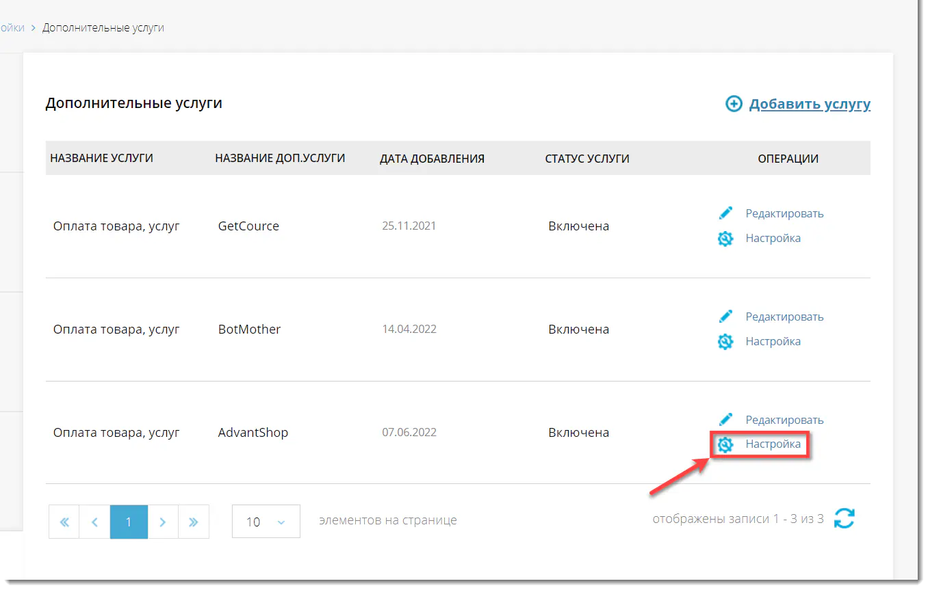Click the pencil icon in the GetCource row
Image resolution: width=928 pixels, height=590 pixels.
726,213
